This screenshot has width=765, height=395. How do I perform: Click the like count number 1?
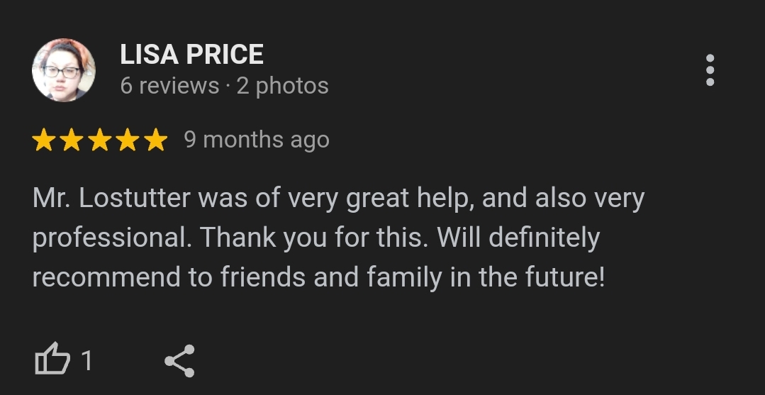86,362
